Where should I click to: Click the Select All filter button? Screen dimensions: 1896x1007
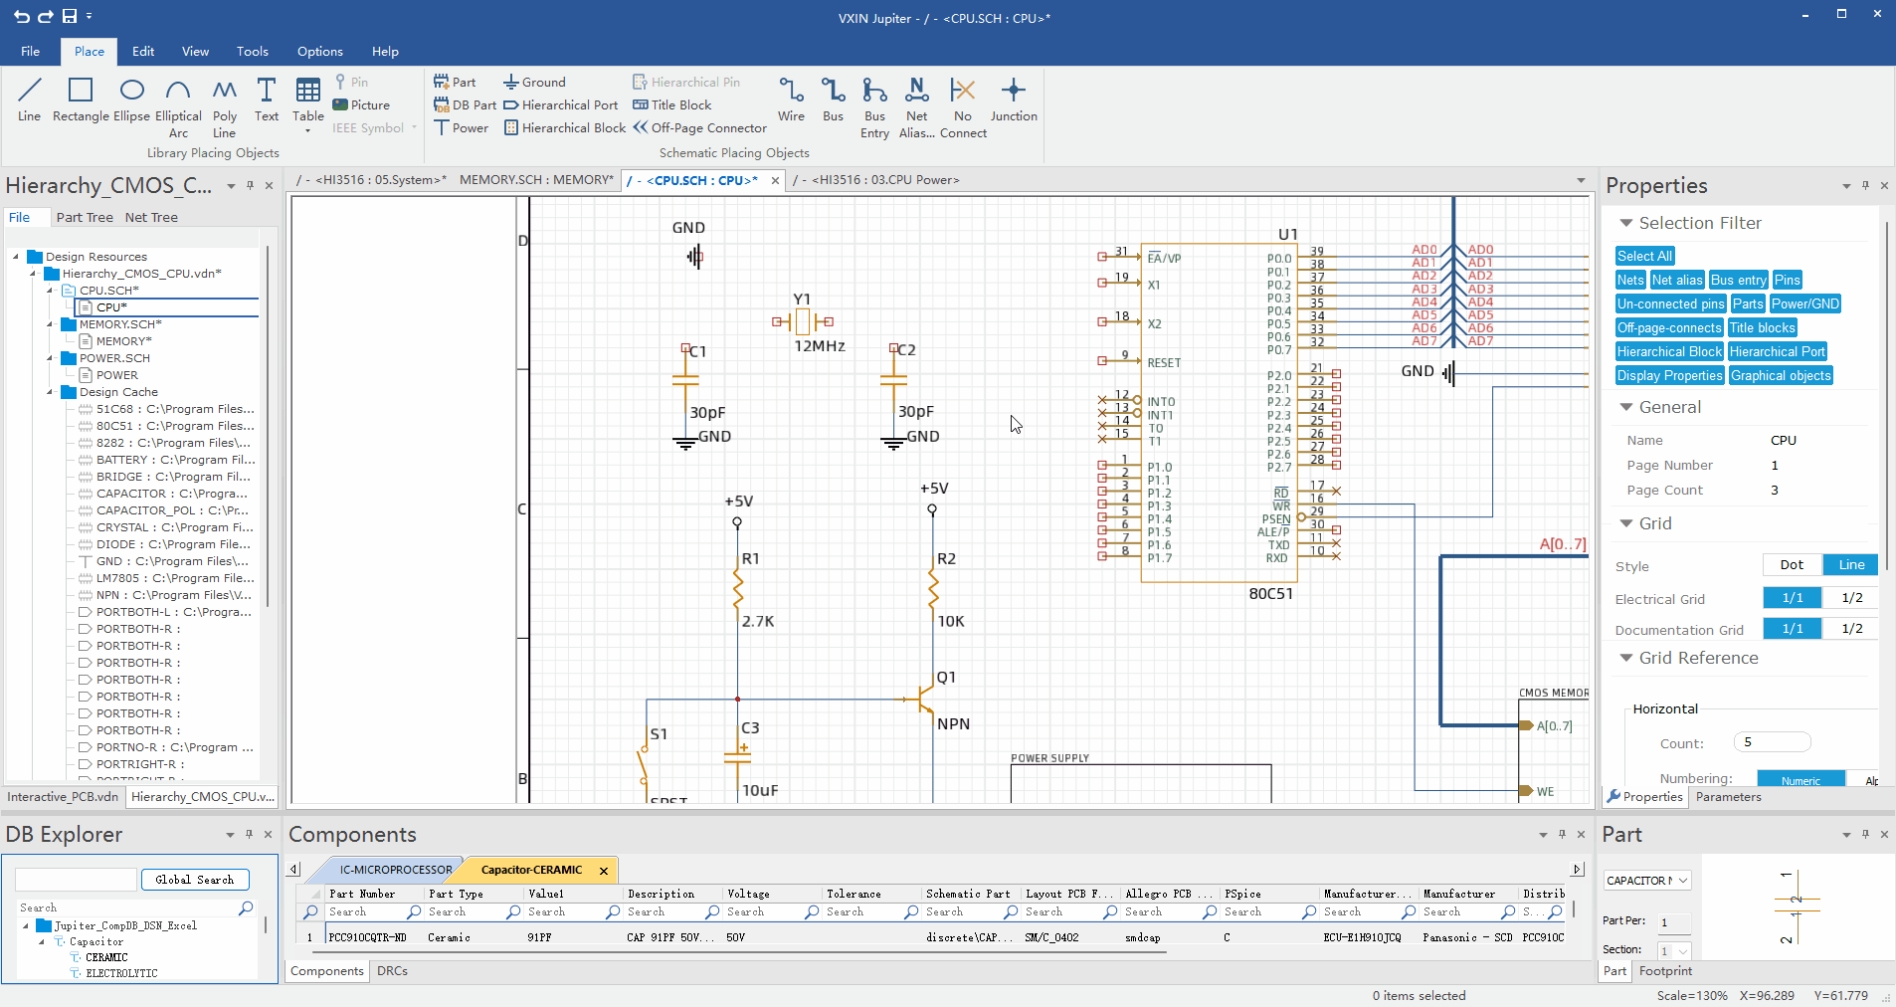1644,257
